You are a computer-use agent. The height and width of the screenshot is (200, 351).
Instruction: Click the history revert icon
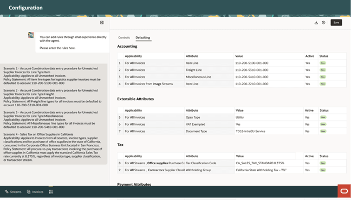click(x=323, y=23)
